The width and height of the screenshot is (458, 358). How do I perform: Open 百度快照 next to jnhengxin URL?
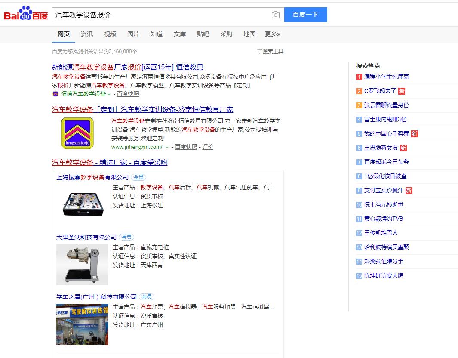coord(186,147)
